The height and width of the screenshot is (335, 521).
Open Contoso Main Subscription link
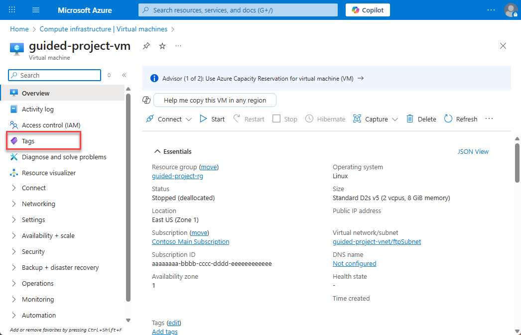click(x=190, y=242)
